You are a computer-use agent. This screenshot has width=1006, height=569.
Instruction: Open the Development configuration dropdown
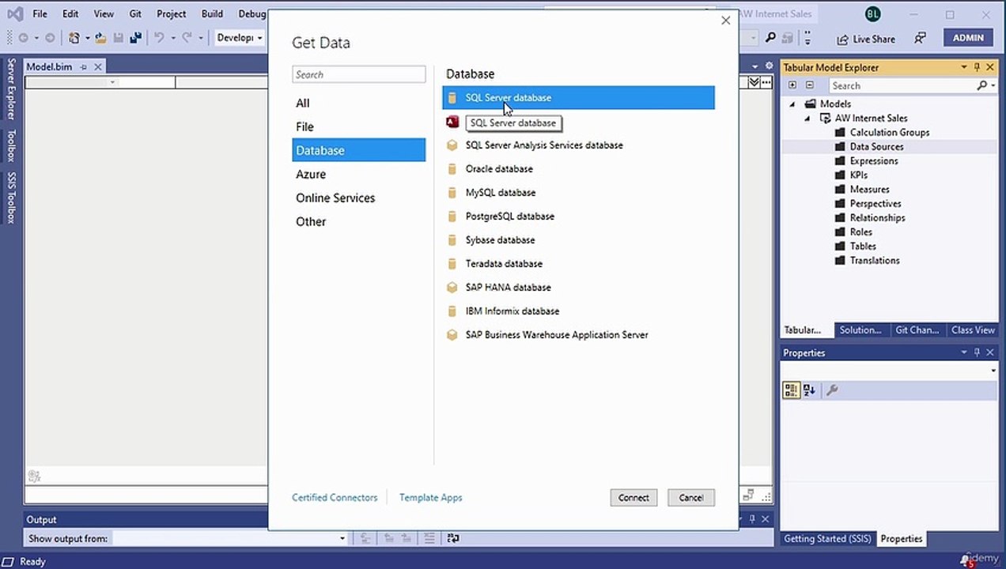pos(239,38)
